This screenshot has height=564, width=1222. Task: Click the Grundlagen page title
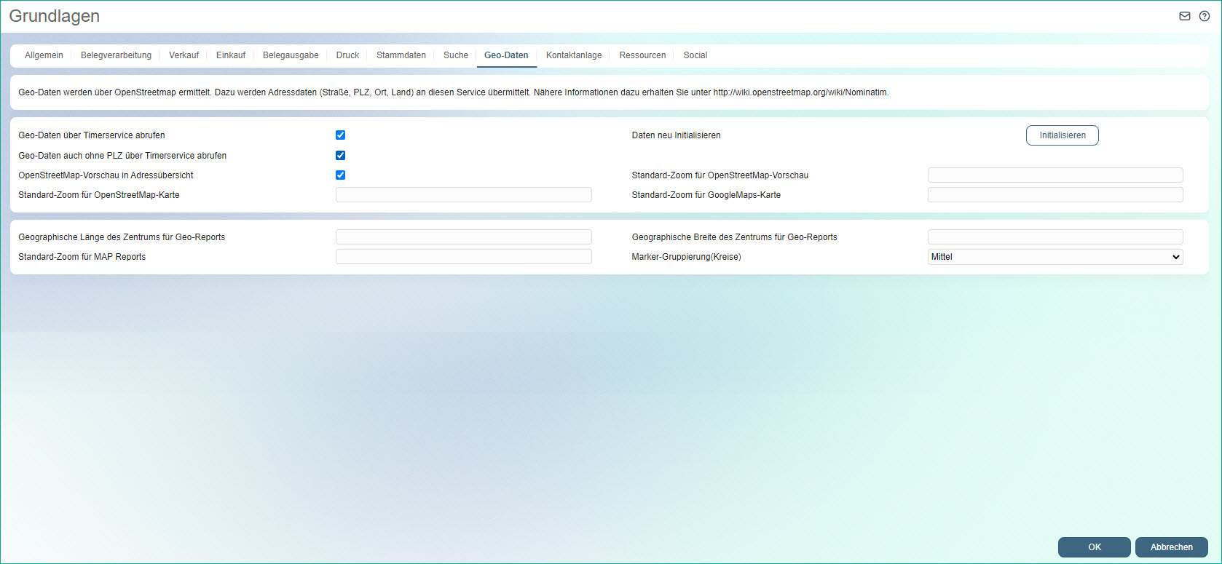[x=55, y=16]
